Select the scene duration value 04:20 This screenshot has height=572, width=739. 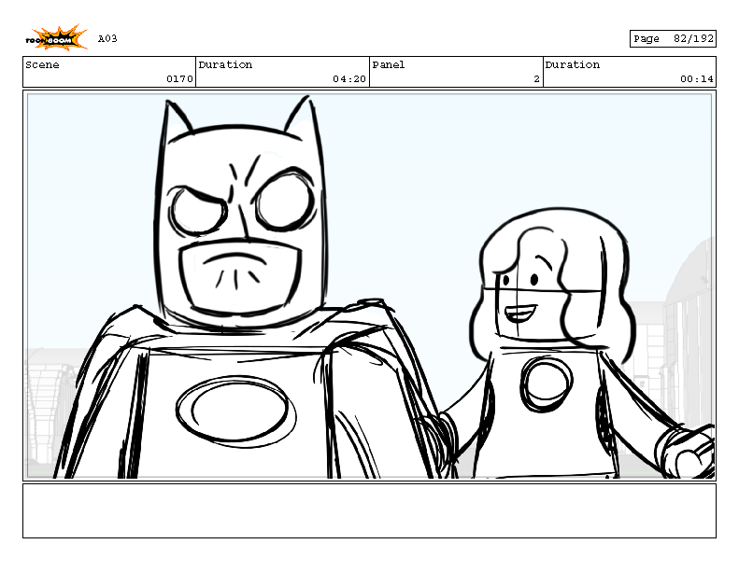[349, 79]
